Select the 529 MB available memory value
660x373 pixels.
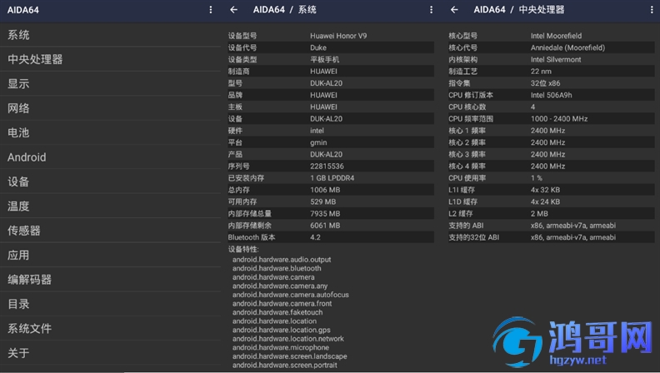pyautogui.click(x=322, y=201)
